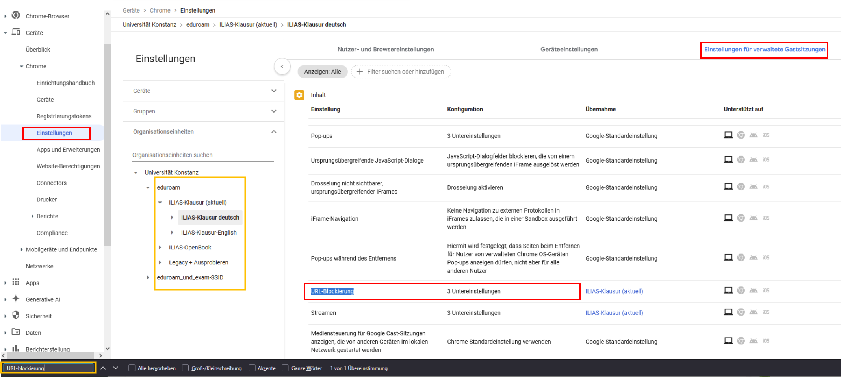Image resolution: width=841 pixels, height=377 pixels.
Task: Toggle Groß-/Kleinschreibung checkbox
Action: click(186, 368)
